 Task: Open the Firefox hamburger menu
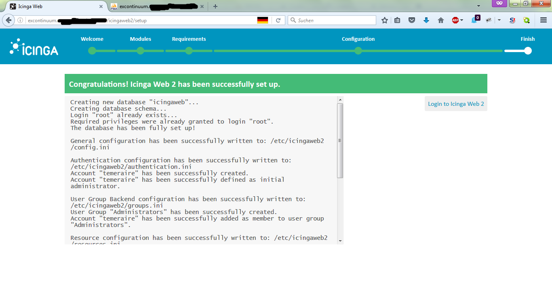click(544, 20)
